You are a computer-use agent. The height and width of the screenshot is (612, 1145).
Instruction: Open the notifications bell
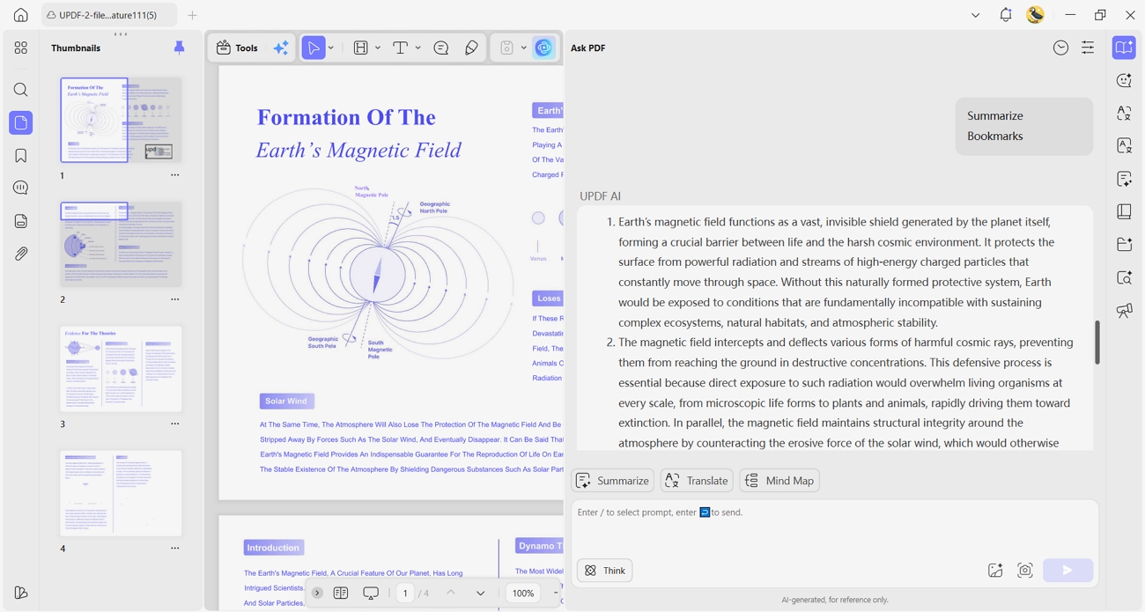[1006, 15]
